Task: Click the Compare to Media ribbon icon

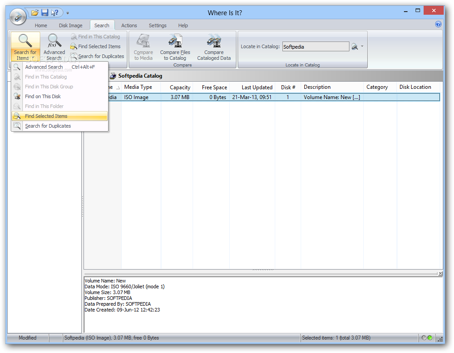Action: 143,47
